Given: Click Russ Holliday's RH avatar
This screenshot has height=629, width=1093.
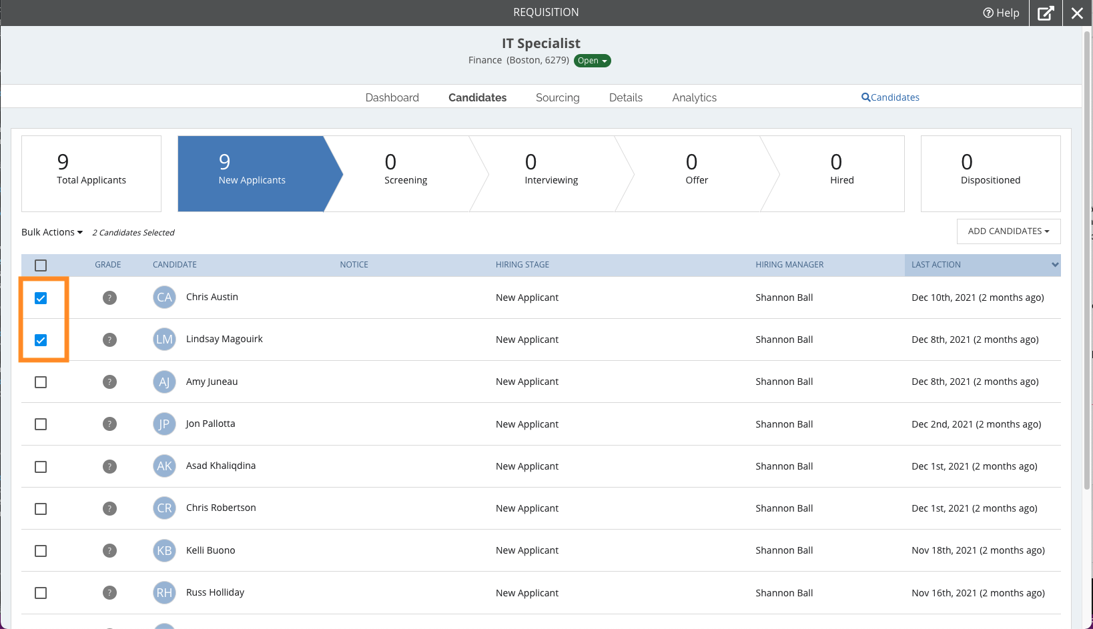Looking at the screenshot, I should (x=164, y=592).
